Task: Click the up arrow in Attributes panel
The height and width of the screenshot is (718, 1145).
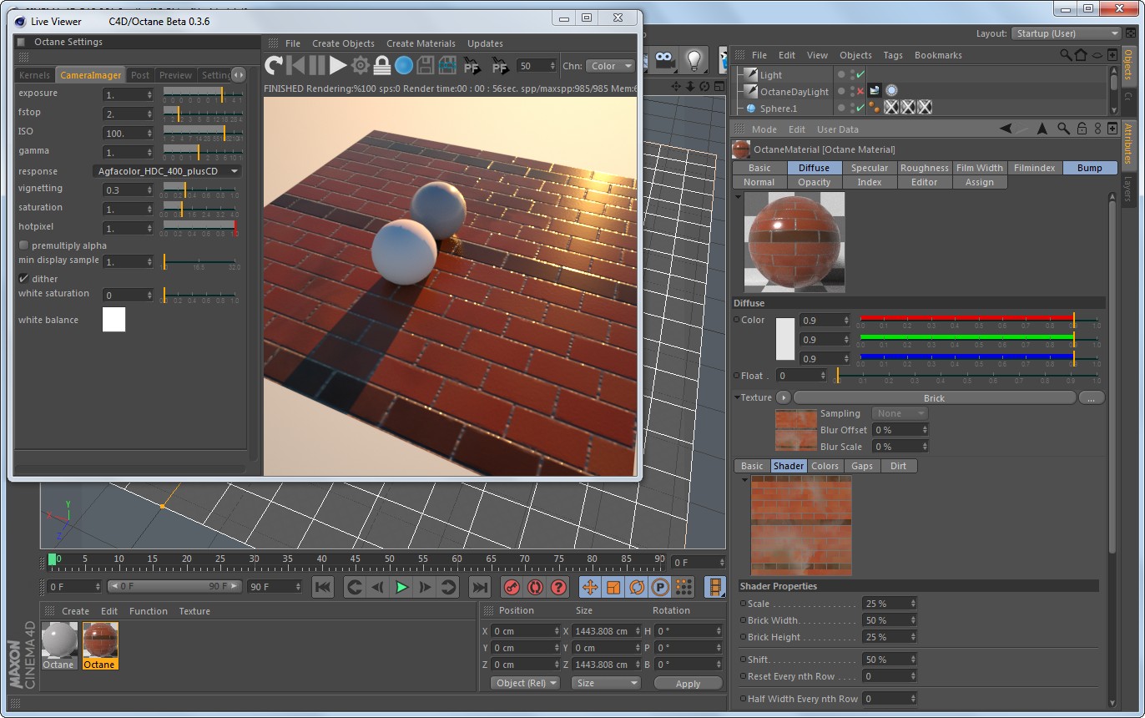Action: [1042, 129]
